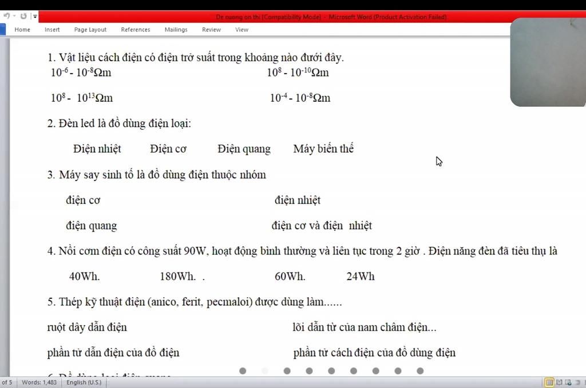Viewport: 586px width, 388px height.
Task: Switch to Outline view icon in status bar
Action: 578,382
